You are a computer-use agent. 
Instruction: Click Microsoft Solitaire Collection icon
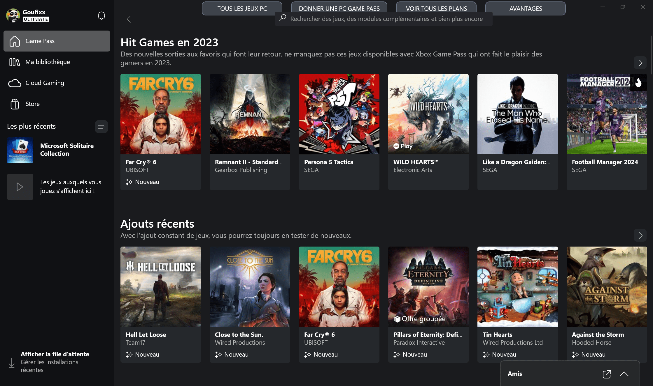click(x=20, y=150)
